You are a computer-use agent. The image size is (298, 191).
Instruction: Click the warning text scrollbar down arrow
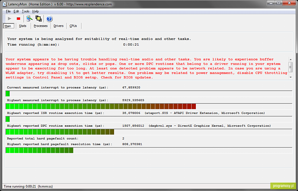290,77
